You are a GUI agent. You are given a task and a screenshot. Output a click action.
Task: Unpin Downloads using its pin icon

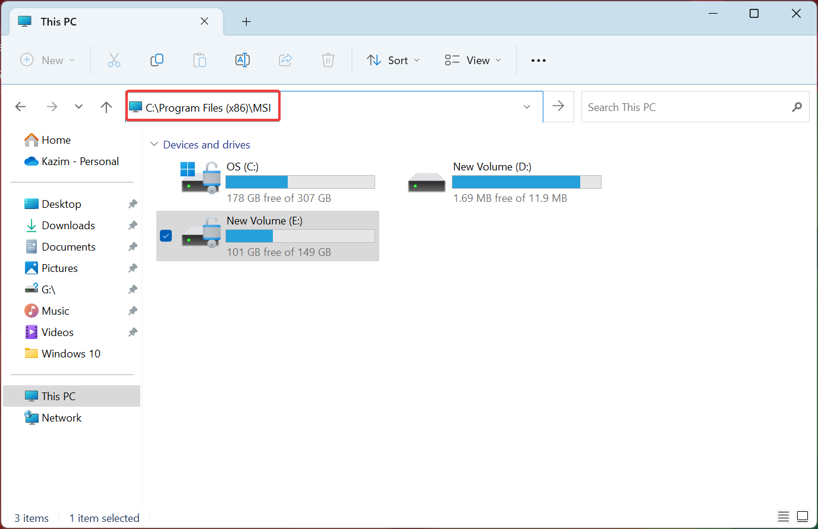pos(133,226)
